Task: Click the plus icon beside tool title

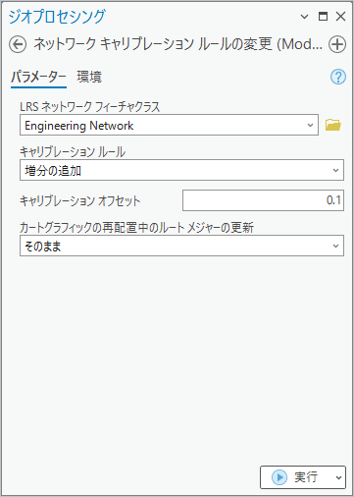Action: point(337,44)
